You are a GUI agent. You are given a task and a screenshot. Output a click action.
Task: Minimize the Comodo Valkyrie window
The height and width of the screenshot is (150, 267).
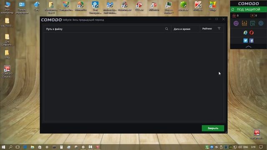pos(210,19)
